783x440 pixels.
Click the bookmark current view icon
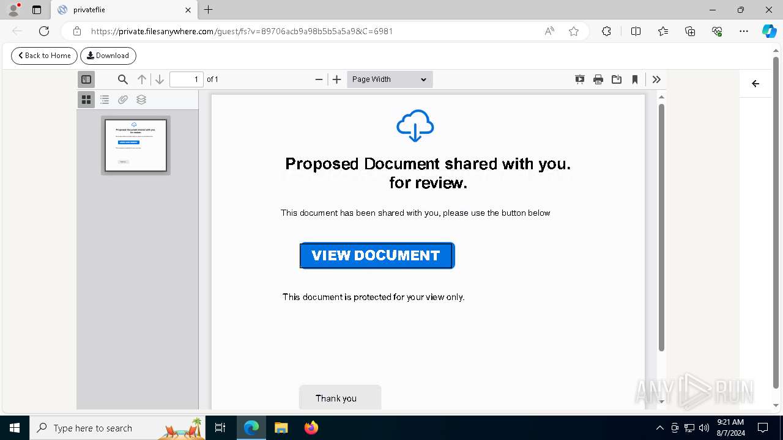point(635,79)
